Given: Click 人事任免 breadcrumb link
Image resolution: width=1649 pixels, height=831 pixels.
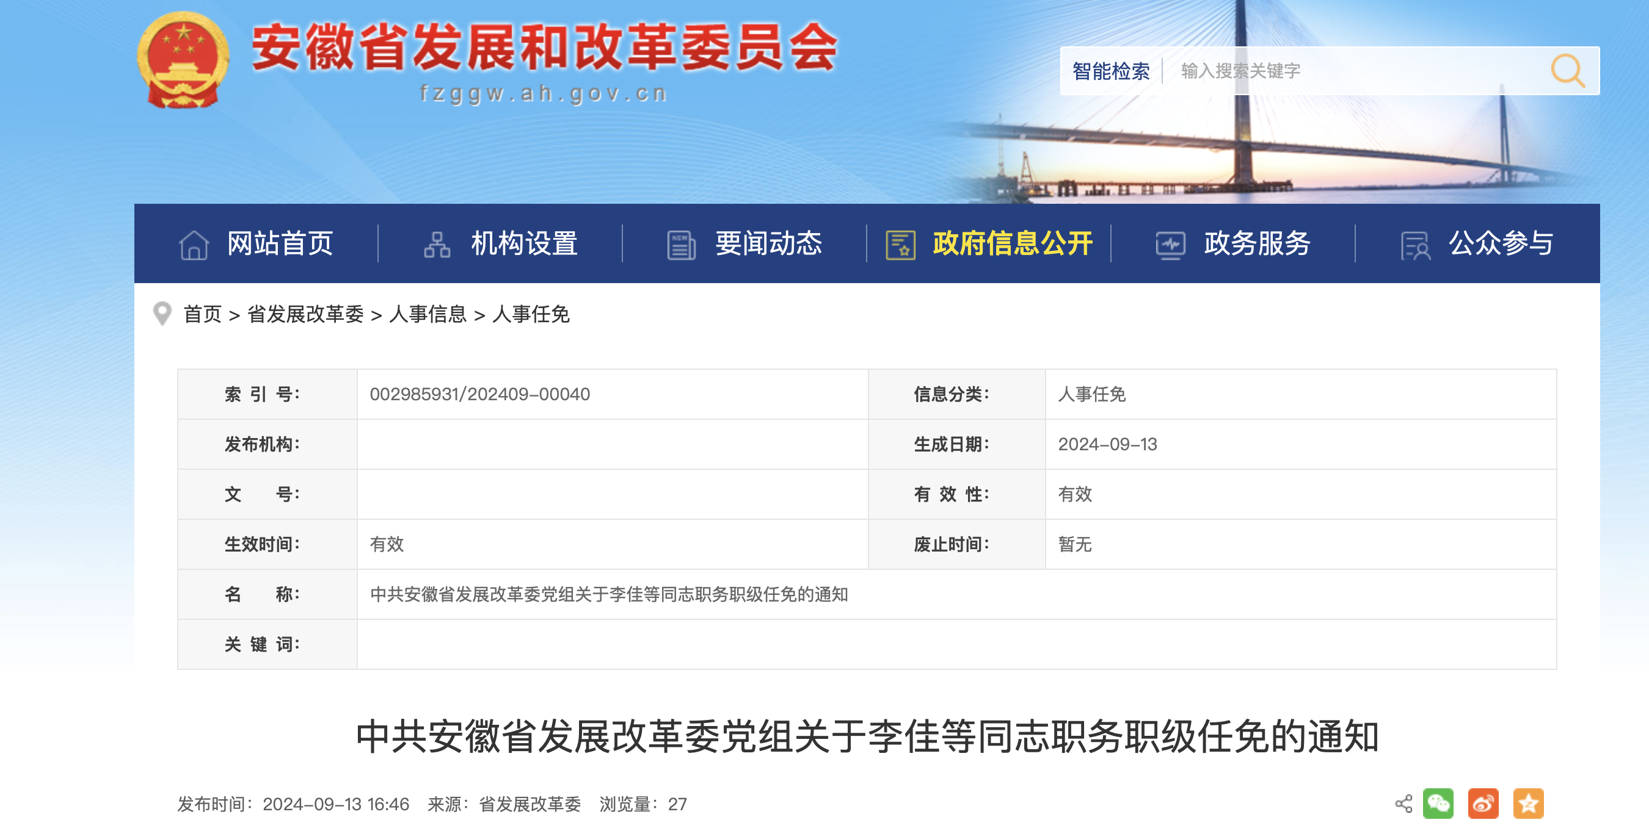Looking at the screenshot, I should click(x=531, y=314).
